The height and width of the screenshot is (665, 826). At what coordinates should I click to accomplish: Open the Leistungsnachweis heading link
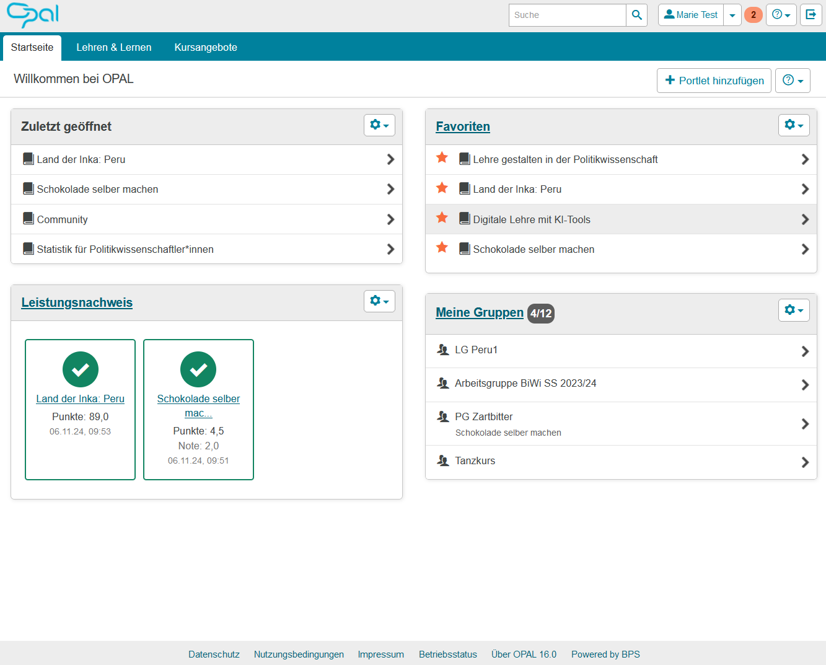(x=77, y=302)
